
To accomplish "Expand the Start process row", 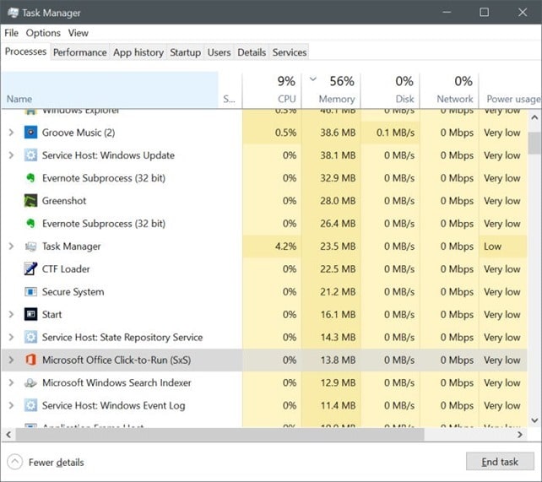I will pyautogui.click(x=11, y=314).
